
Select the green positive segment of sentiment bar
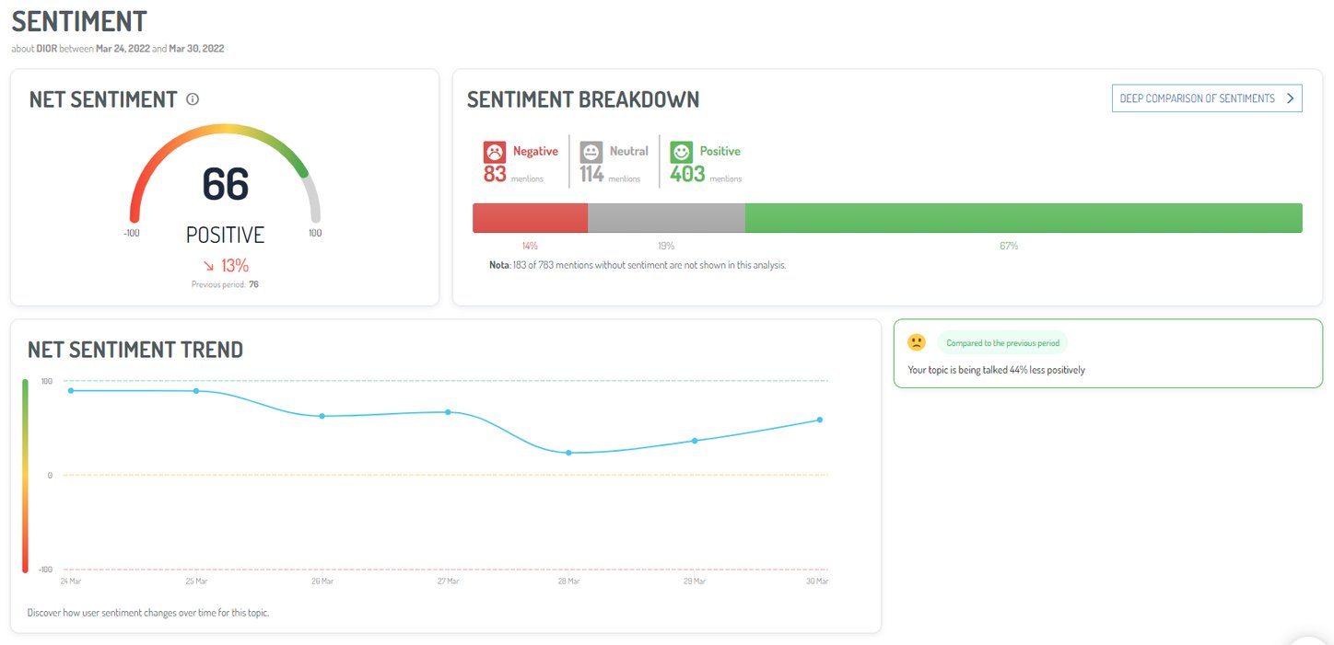[x=1023, y=218]
